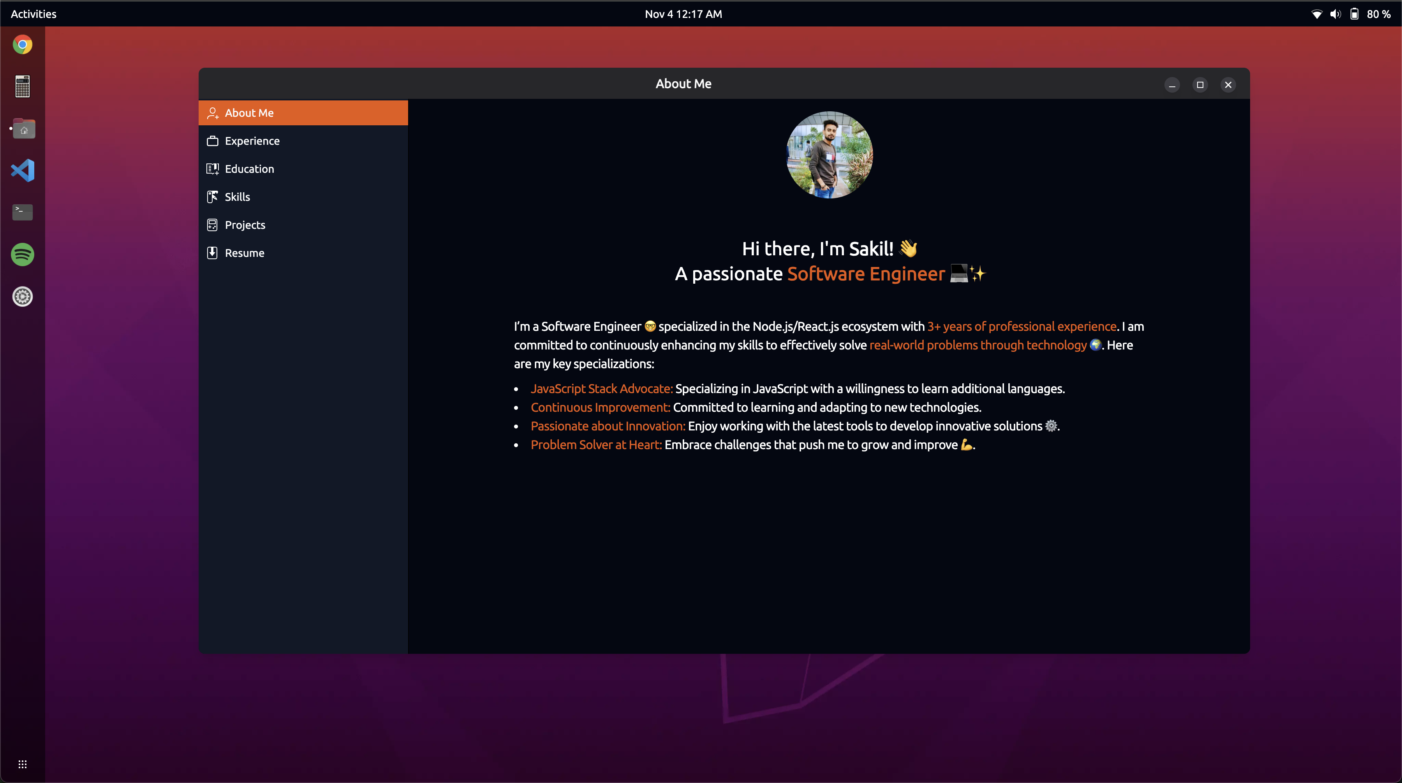Select About Me in sidebar
This screenshot has height=783, width=1402.
tap(303, 113)
